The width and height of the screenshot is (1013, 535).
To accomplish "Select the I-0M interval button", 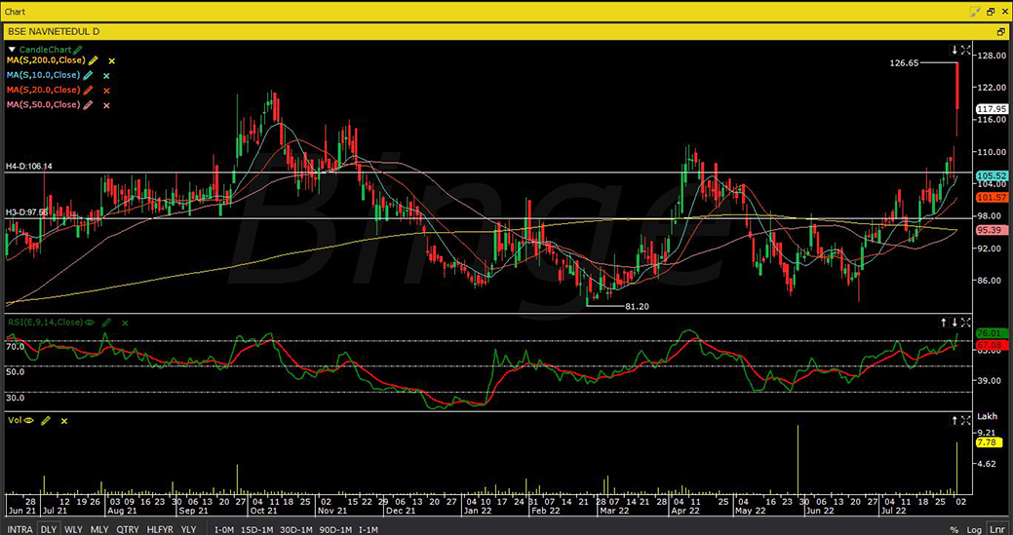I will click(224, 528).
